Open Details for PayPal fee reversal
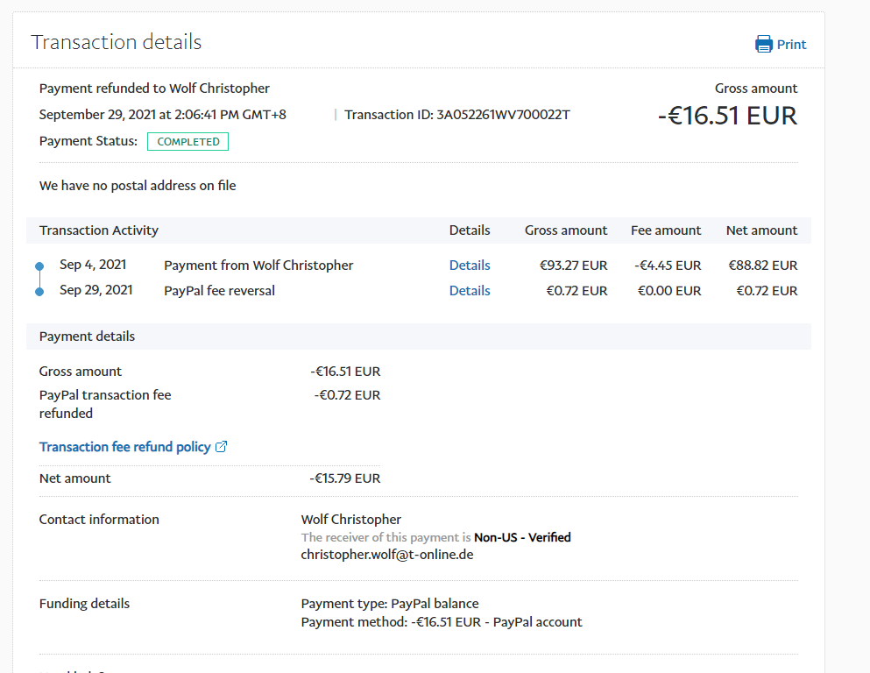The width and height of the screenshot is (870, 673). (x=470, y=291)
